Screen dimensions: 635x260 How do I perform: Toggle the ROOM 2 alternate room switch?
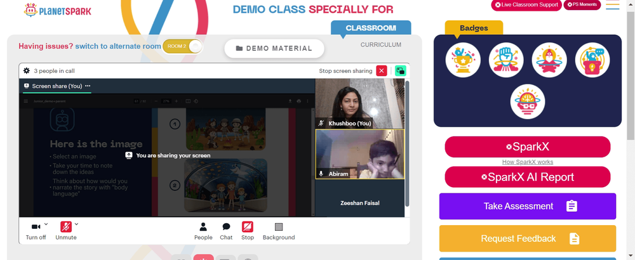pyautogui.click(x=183, y=46)
